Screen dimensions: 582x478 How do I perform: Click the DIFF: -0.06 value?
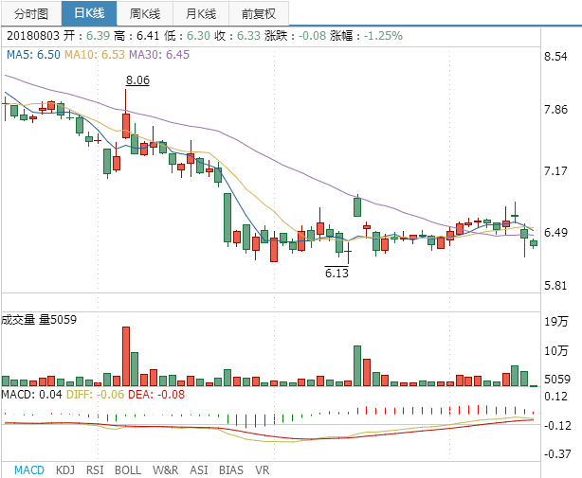pyautogui.click(x=95, y=395)
